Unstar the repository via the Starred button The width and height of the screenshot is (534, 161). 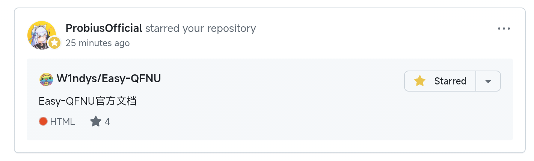pos(440,81)
